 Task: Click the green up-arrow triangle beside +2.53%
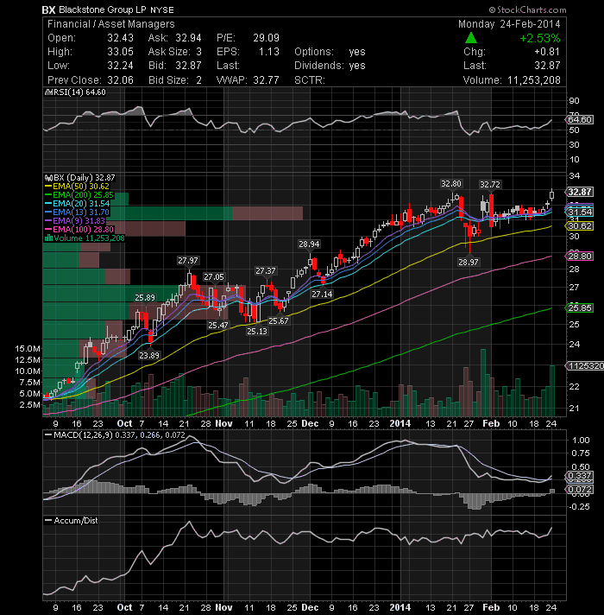tap(471, 38)
